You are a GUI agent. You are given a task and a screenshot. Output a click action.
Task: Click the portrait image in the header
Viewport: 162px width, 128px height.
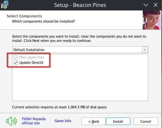coord(152,20)
